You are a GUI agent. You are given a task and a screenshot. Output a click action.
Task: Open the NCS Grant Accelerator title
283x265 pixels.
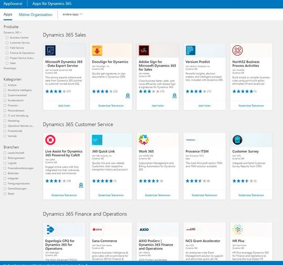point(203,241)
